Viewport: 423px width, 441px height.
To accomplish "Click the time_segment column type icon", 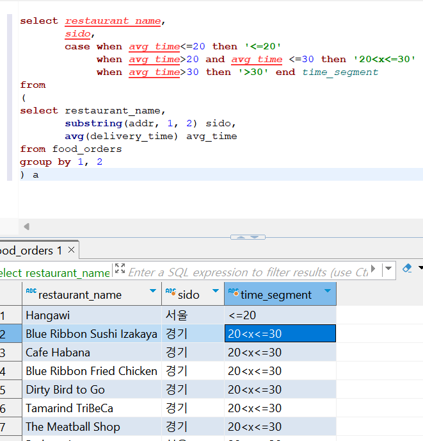I will click(x=234, y=292).
